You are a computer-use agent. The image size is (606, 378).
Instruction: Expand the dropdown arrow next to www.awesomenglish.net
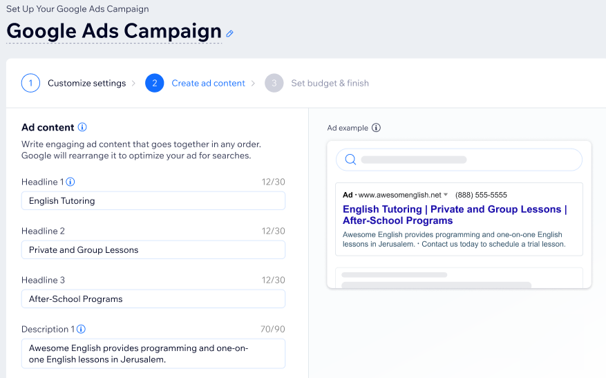(x=446, y=195)
